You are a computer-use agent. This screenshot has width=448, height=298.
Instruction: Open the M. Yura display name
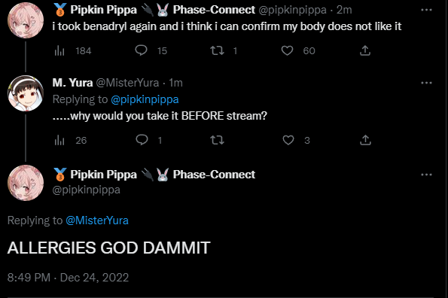(x=72, y=83)
